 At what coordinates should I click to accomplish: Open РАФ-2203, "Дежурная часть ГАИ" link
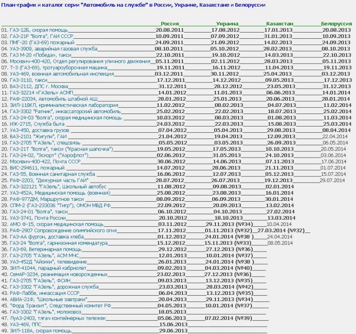pyautogui.click(x=49, y=180)
